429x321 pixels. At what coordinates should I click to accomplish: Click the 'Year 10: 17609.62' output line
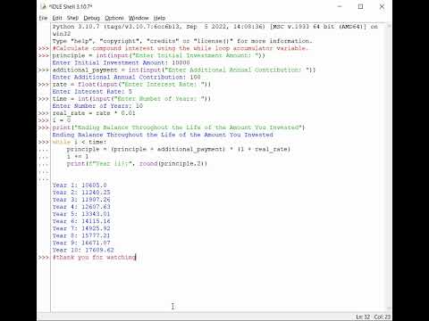(83, 250)
